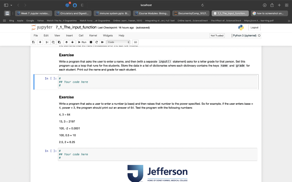Save the notebook using the save icon

33,42
